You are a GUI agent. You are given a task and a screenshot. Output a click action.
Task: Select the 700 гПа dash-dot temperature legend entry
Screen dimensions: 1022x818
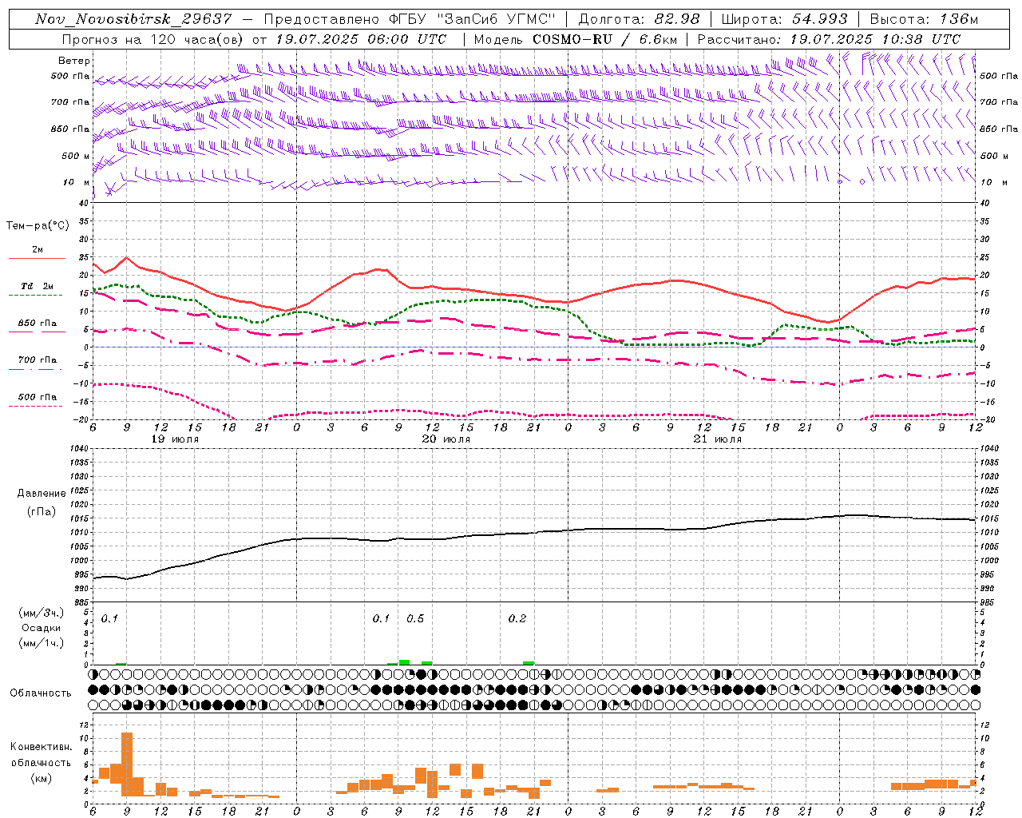tap(37, 359)
